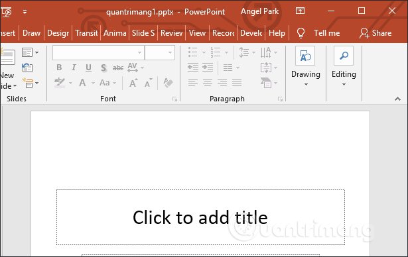The image size is (408, 257).
Task: Expand the font name combo box
Action: tap(140, 53)
